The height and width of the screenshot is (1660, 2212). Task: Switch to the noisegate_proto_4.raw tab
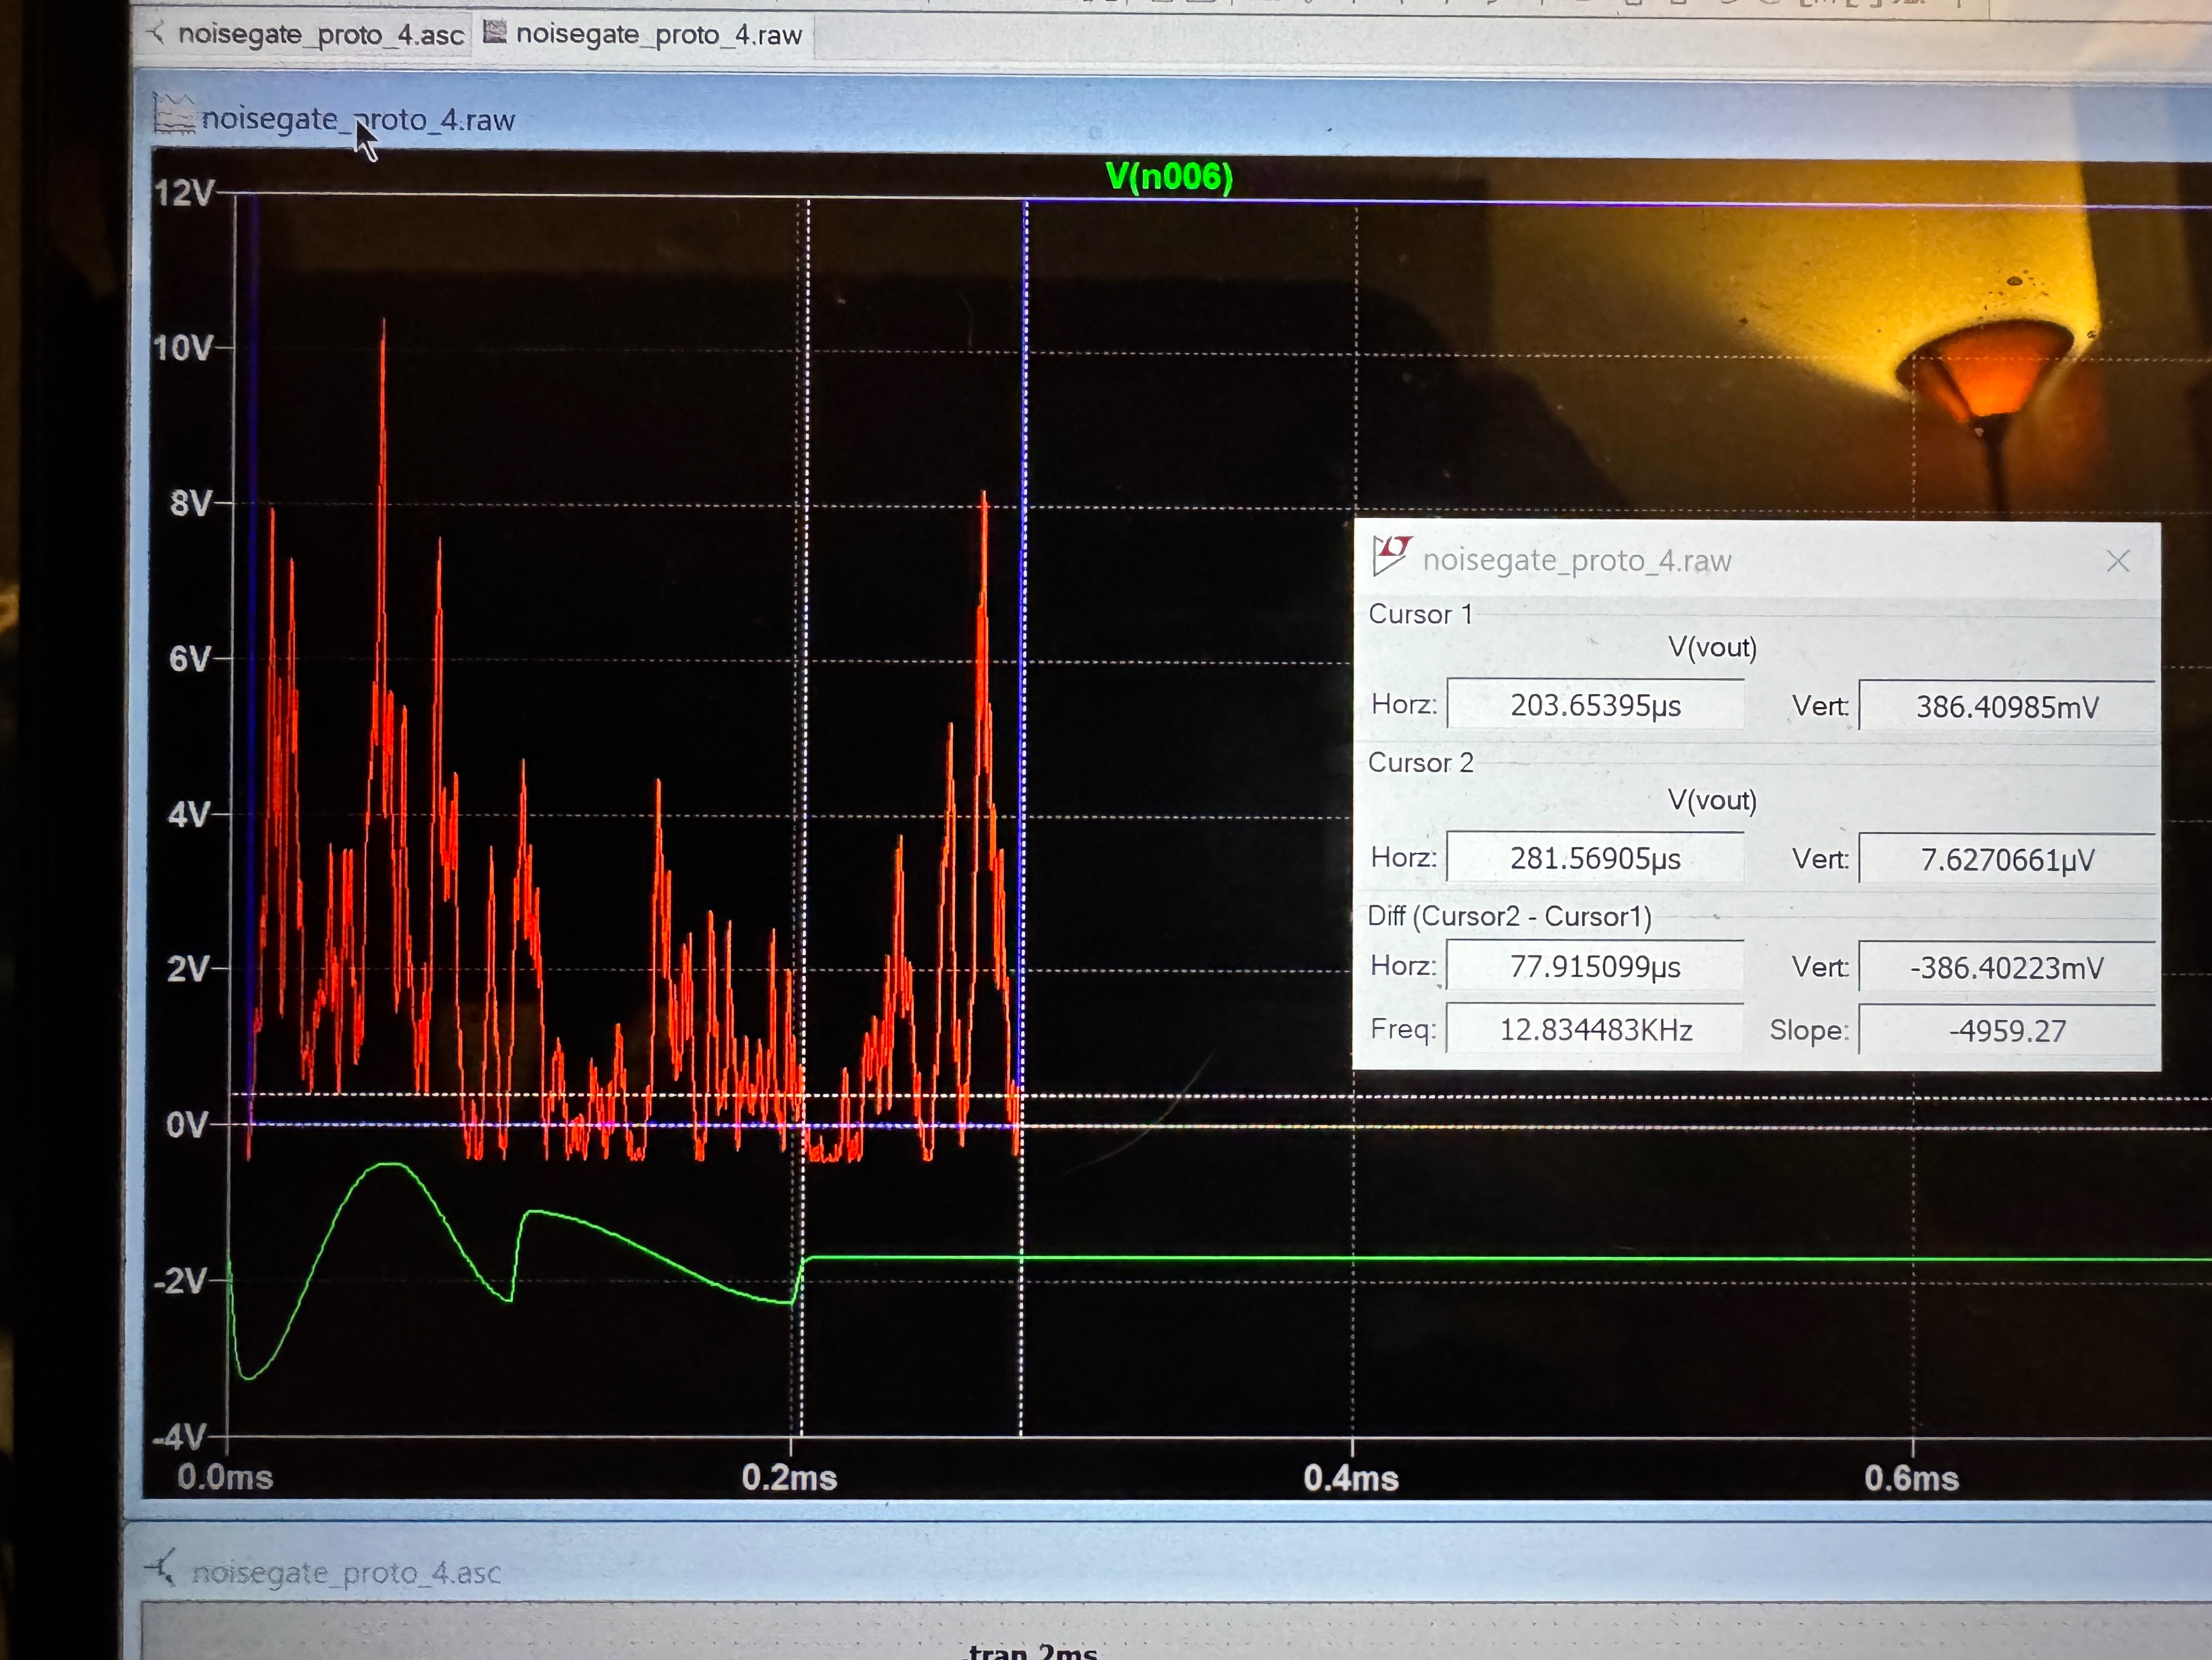[x=643, y=34]
